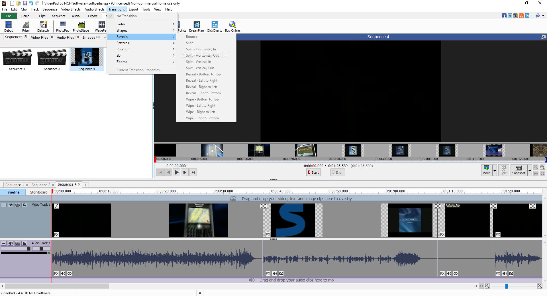This screenshot has width=547, height=296.
Task: Open project using the folder icon
Action: pos(19,3)
